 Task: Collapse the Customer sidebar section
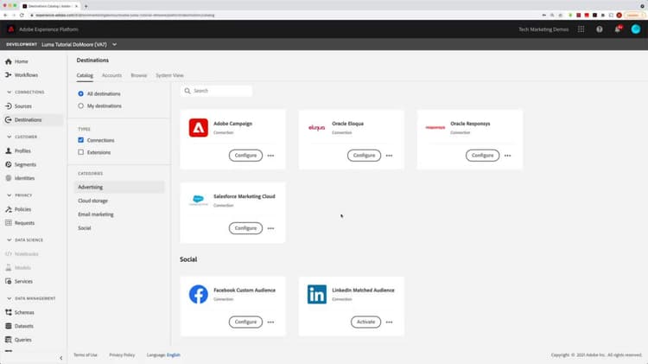10,137
